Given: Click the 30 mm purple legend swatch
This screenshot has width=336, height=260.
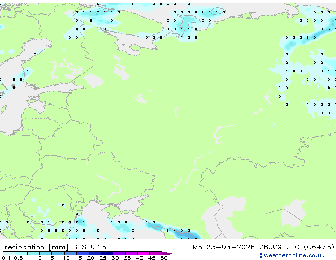Looking at the screenshot, I should coord(119,253).
